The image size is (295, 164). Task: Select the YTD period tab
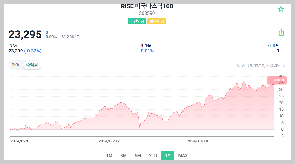click(x=153, y=156)
